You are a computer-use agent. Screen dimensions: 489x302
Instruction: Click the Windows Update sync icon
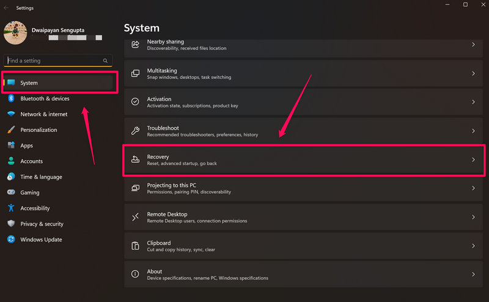pyautogui.click(x=11, y=240)
